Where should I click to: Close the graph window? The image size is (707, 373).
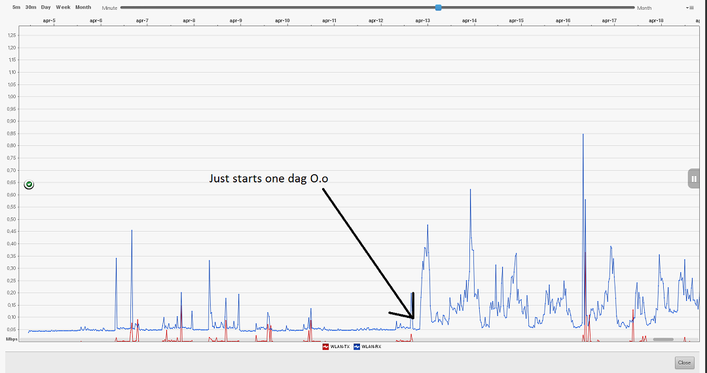click(x=684, y=363)
